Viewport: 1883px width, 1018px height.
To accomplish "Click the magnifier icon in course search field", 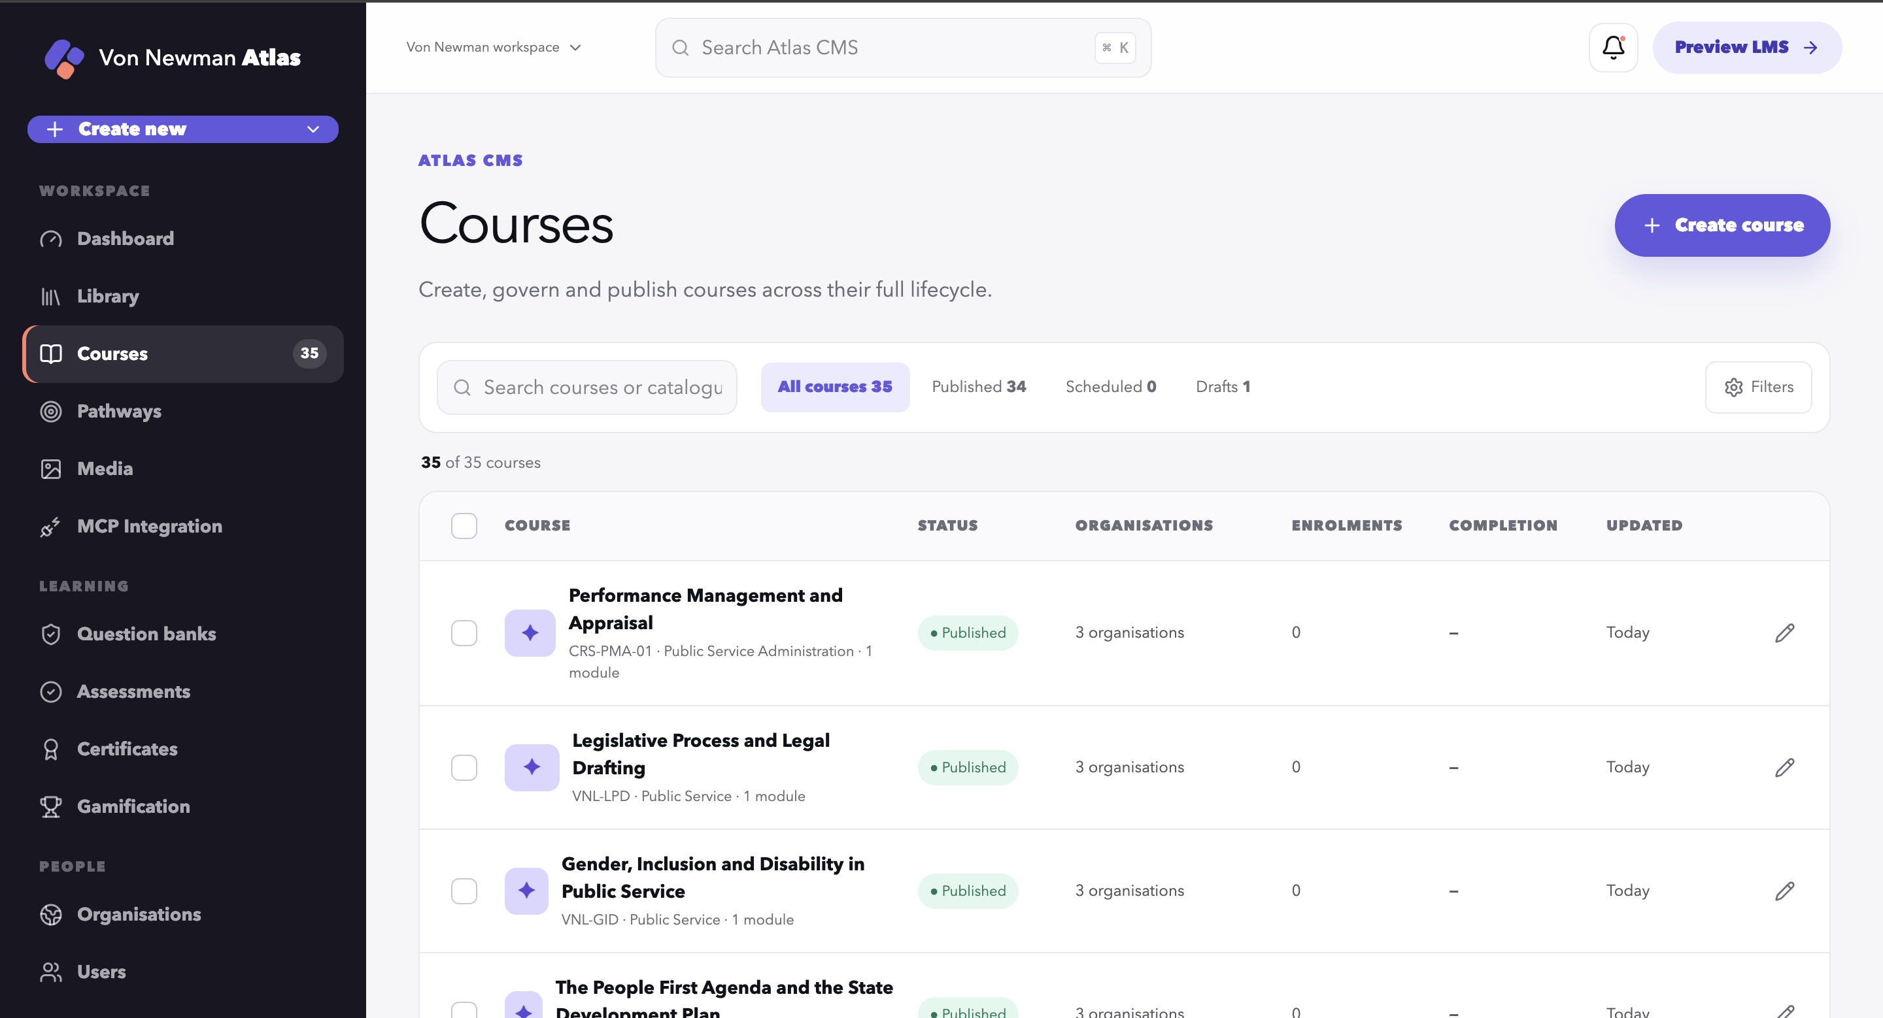I will tap(462, 387).
